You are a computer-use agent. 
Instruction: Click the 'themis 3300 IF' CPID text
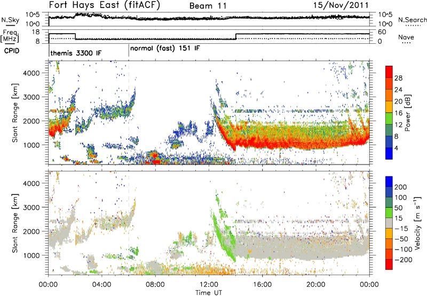(76, 53)
